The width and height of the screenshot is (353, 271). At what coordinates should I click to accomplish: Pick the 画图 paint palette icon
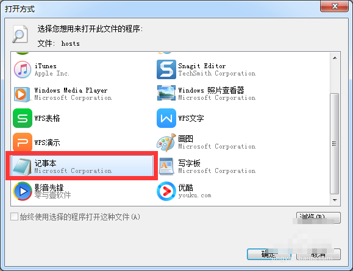[166, 143]
